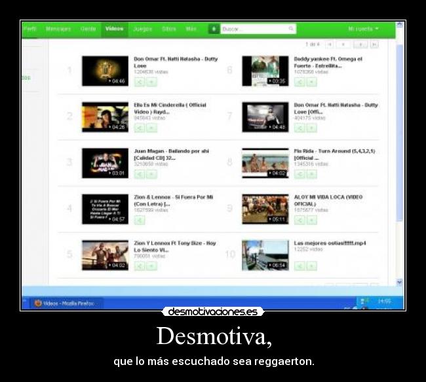Share the rank 7 Dutty Love video
426x382 pixels.
click(300, 128)
